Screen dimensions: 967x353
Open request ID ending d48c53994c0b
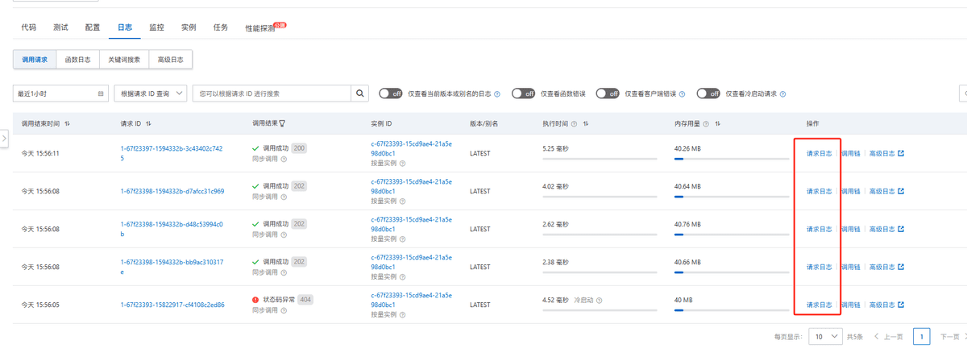click(x=172, y=229)
